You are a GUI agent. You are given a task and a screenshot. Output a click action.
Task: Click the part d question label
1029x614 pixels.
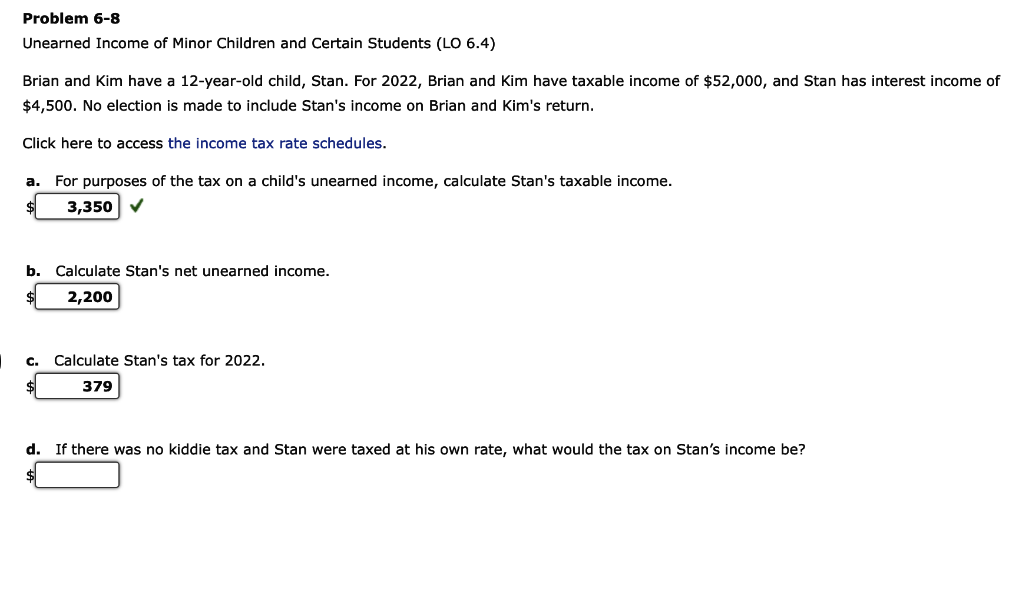click(33, 449)
